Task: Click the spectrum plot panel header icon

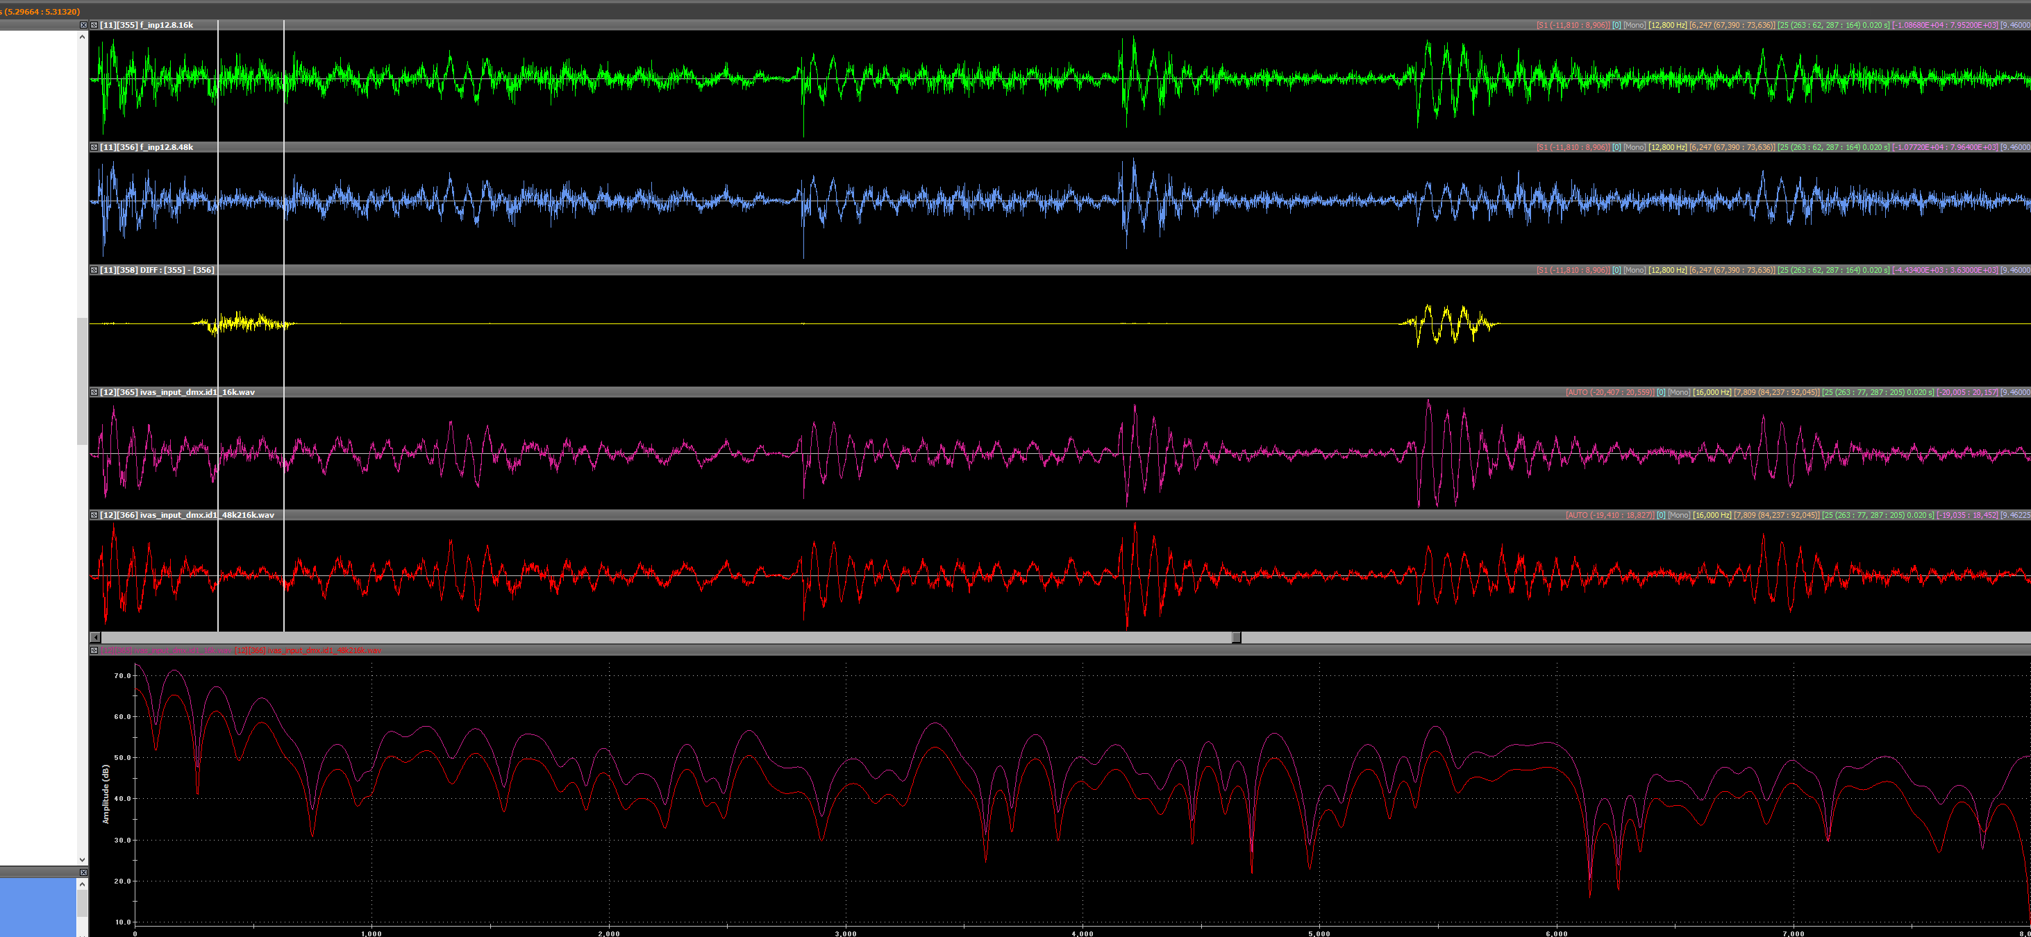Action: pos(94,651)
